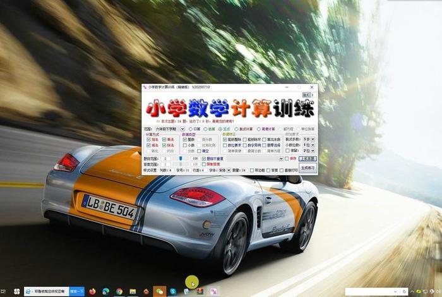Click the 字号 input field

187,171
